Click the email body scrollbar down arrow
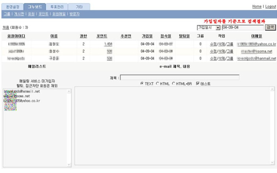Viewport: 277px width, 173px height. (x=272, y=162)
